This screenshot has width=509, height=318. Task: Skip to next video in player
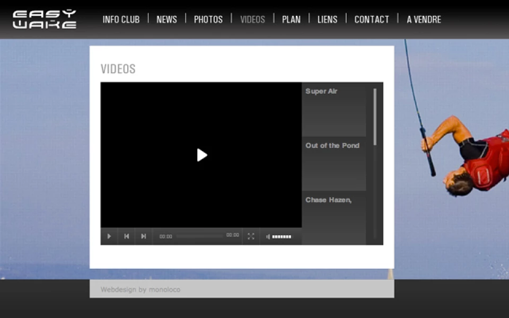click(144, 236)
